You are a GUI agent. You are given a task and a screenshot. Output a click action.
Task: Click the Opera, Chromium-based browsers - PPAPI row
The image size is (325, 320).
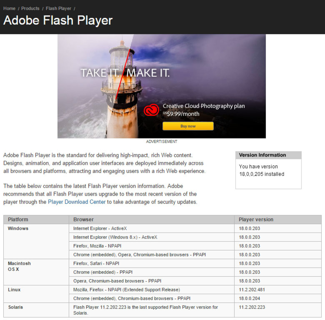tap(151, 281)
